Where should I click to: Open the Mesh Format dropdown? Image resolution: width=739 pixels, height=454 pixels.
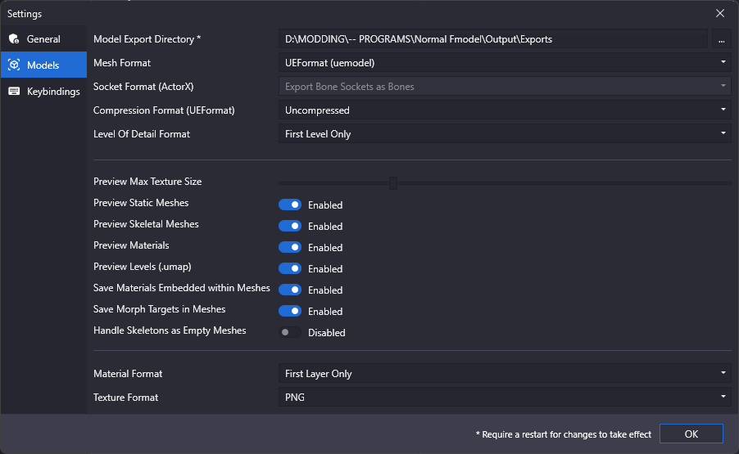(505, 62)
